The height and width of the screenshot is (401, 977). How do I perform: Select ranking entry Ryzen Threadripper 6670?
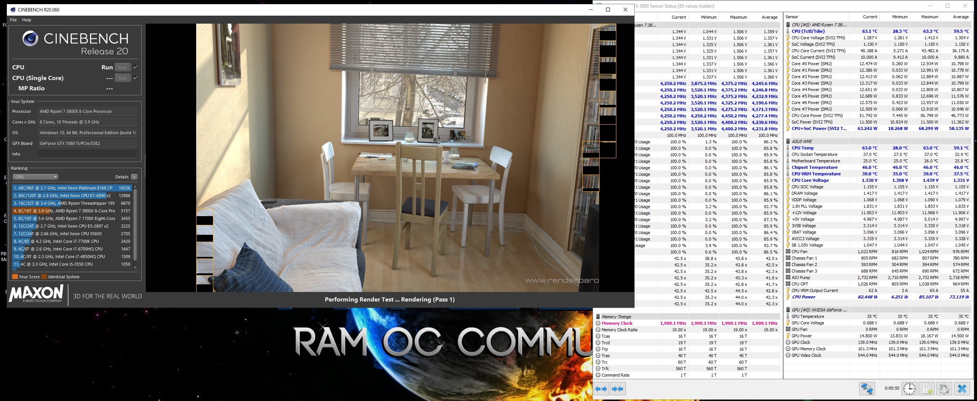(x=72, y=203)
